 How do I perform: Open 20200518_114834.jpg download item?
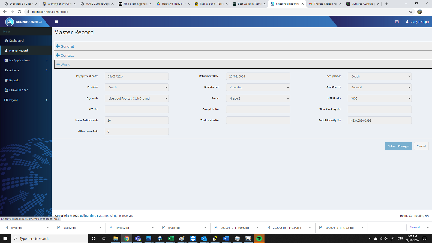(287, 228)
